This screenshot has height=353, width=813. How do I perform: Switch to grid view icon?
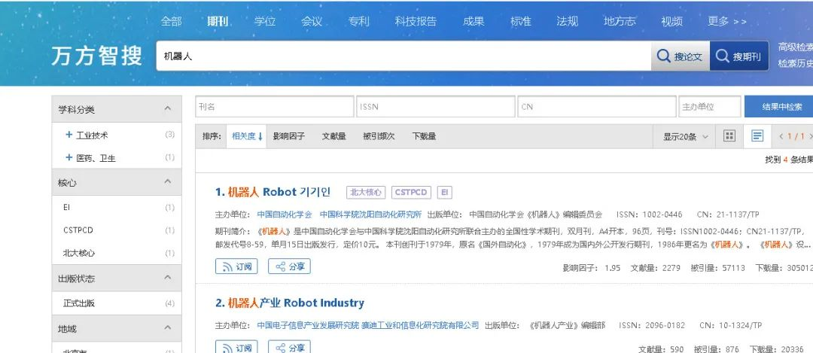point(729,136)
